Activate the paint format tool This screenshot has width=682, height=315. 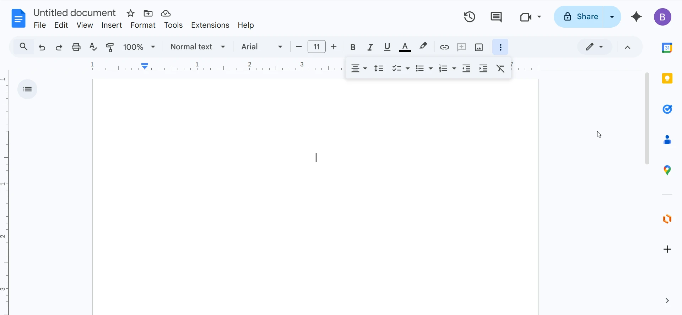[x=110, y=47]
